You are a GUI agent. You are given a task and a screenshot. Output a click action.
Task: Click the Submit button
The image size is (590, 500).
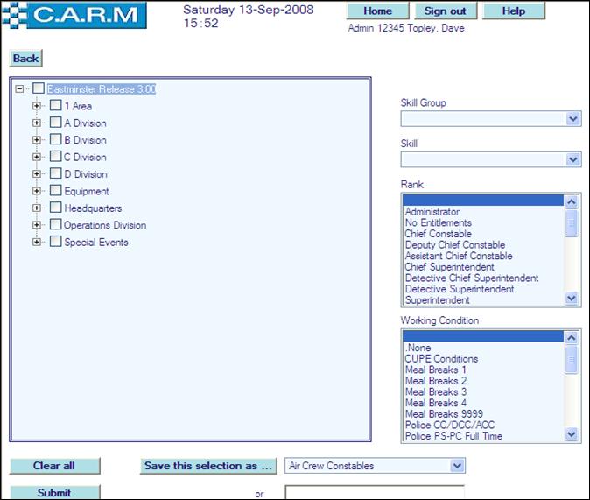click(x=54, y=492)
